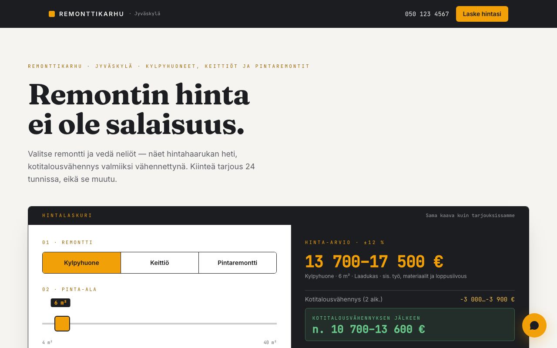Click the 13 700–17 500 € price estimate

pos(374,262)
